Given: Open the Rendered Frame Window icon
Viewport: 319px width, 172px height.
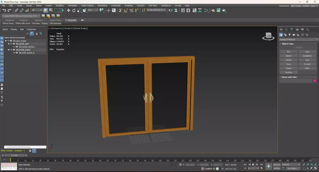Looking at the screenshot, I should [219, 10].
